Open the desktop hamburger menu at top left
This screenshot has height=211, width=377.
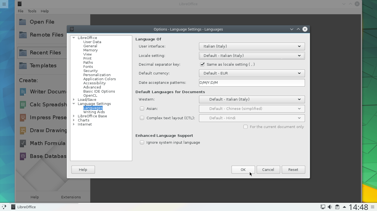[x=4, y=4]
